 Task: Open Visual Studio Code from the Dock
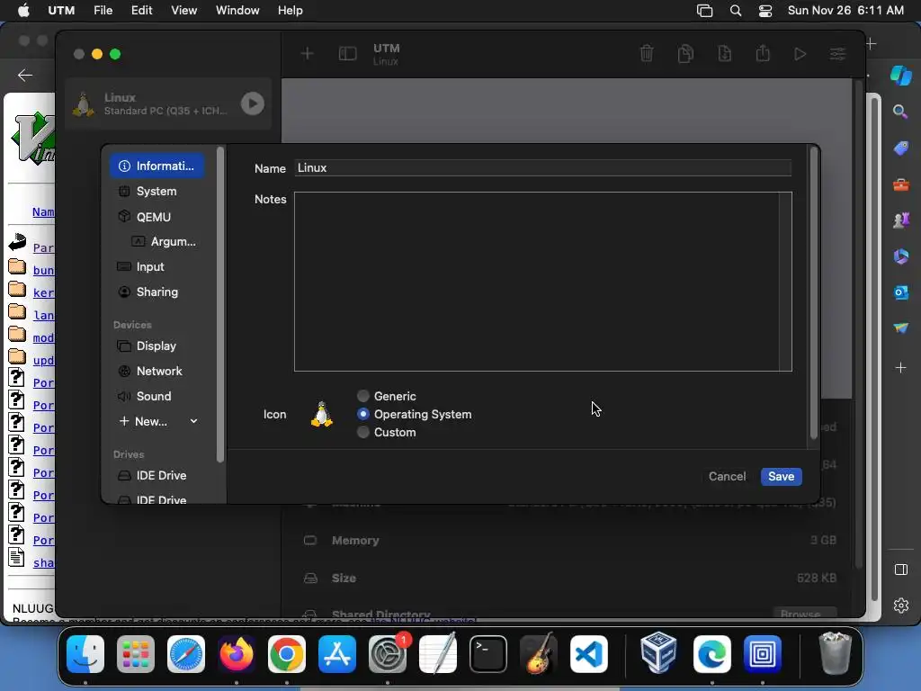588,654
